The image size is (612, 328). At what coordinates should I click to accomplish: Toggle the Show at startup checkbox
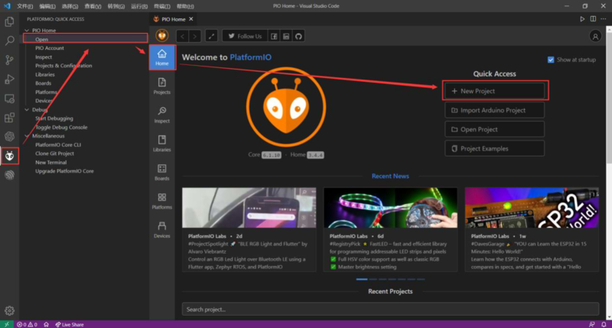552,60
